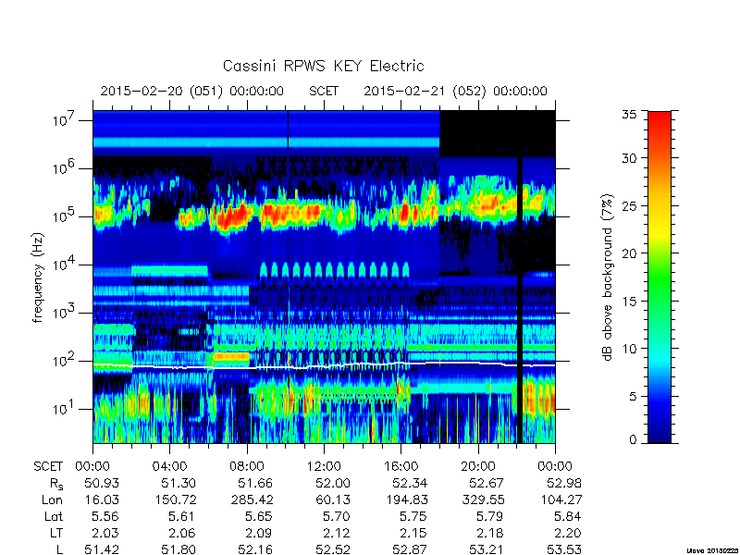The height and width of the screenshot is (555, 740).
Task: Click colorbar tick value "30"
Action: coord(629,158)
